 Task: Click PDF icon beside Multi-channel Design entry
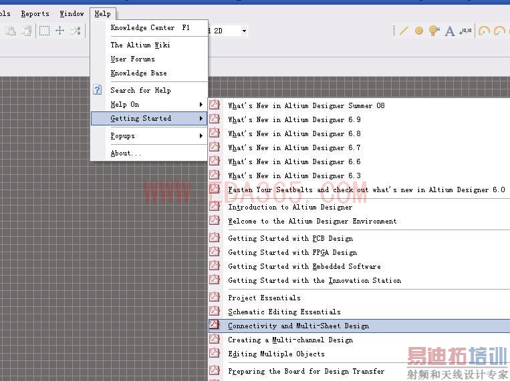tap(215, 338)
